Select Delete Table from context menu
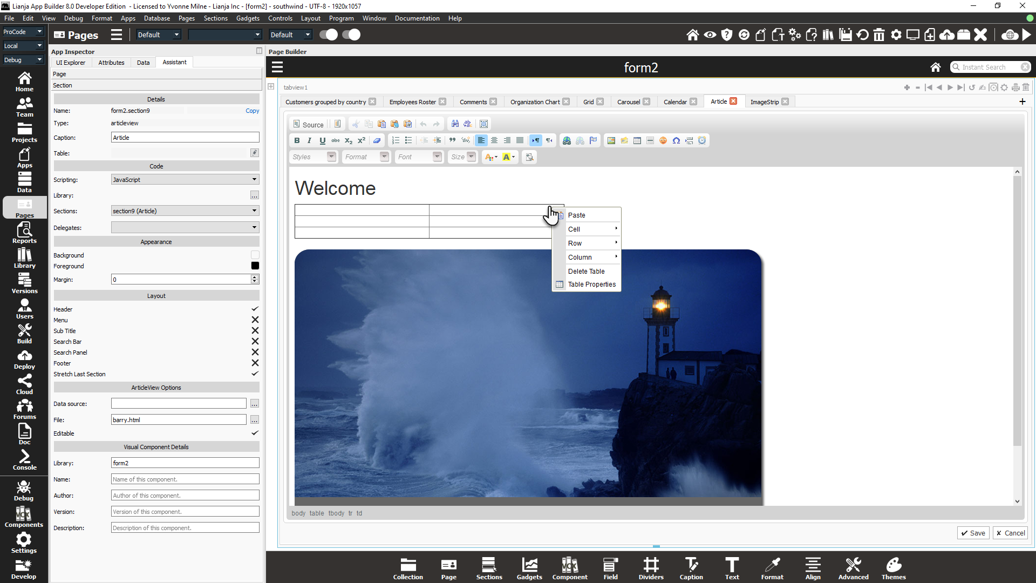1036x583 pixels. click(x=586, y=272)
